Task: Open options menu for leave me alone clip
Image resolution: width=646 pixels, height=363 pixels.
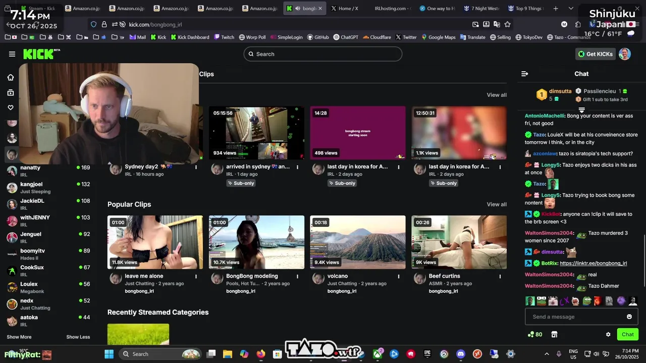Action: (196, 276)
